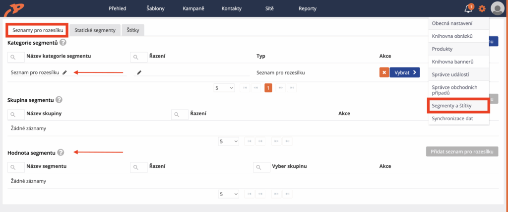
Task: Edit the Seznam pro rozesílku name pencil
Action: pyautogui.click(x=64, y=72)
